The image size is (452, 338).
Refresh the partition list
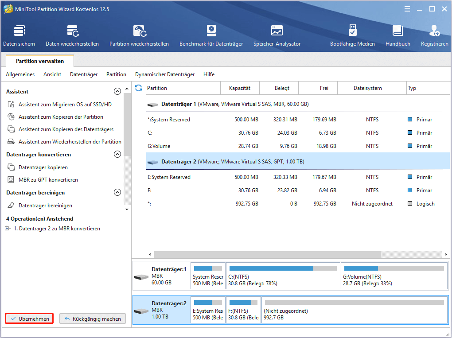[x=139, y=88]
